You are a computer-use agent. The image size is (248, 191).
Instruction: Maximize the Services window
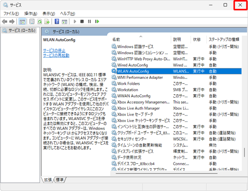pyautogui.click(x=225, y=5)
